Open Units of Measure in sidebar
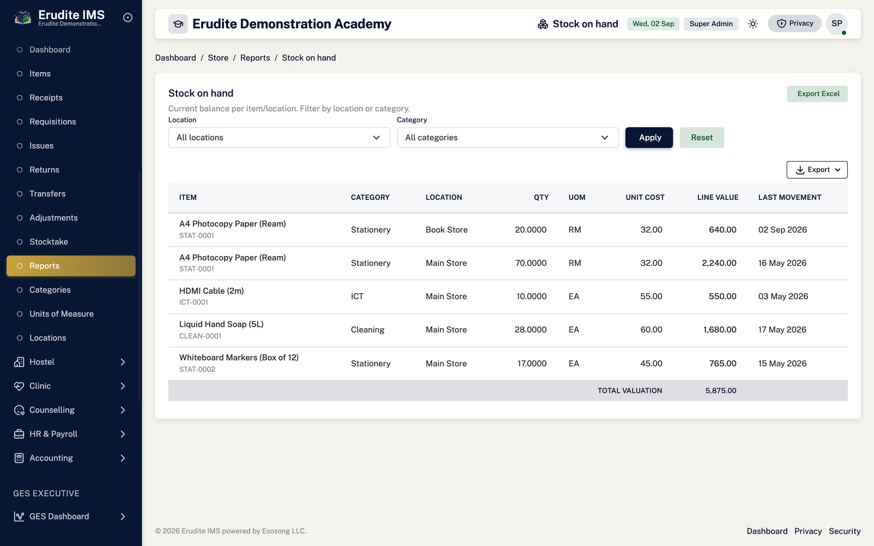Image resolution: width=874 pixels, height=546 pixels. (71, 314)
